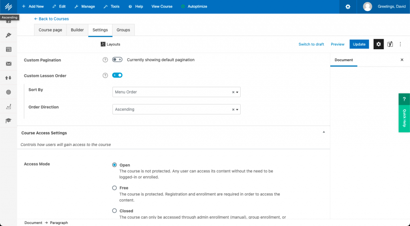Open the graduation cap sidebar icon

(8, 120)
